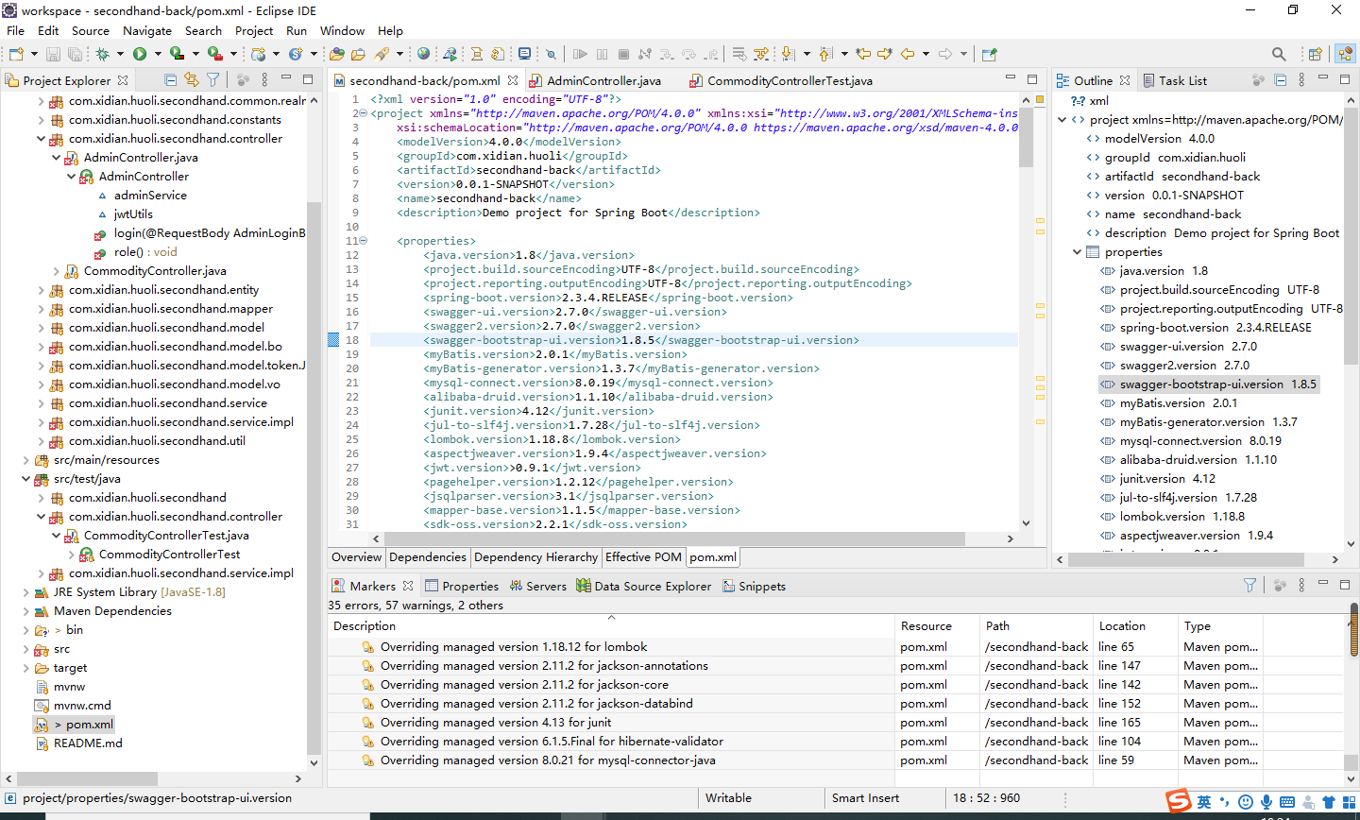Run the project using the green Run icon
This screenshot has width=1360, height=820.
(141, 54)
